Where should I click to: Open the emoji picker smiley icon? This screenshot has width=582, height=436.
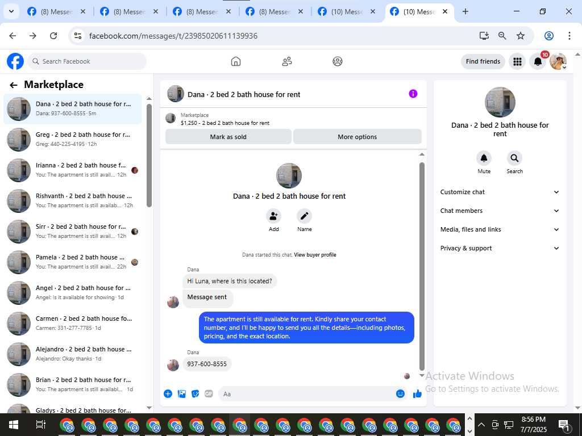400,394
